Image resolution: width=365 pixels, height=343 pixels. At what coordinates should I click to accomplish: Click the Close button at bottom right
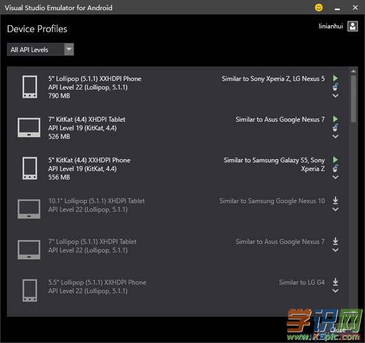click(337, 330)
